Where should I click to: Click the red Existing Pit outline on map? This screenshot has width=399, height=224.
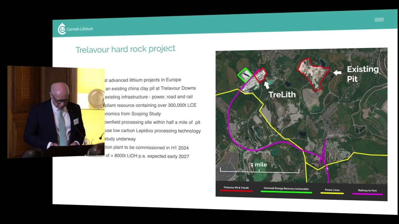313,74
